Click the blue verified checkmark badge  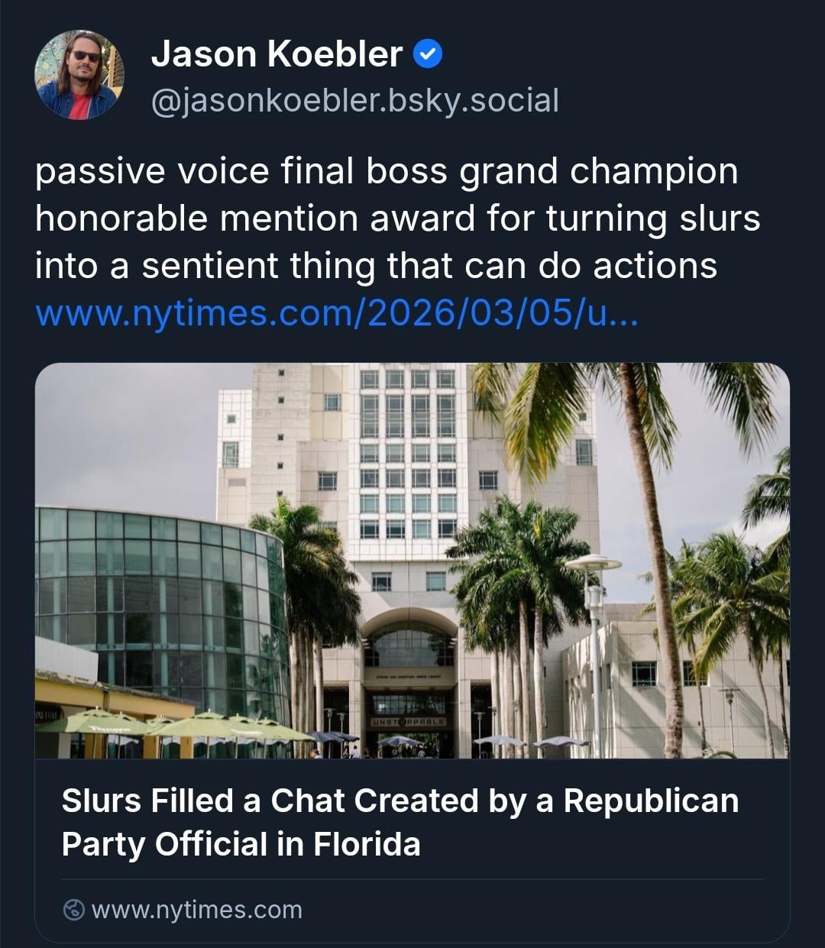(x=428, y=54)
